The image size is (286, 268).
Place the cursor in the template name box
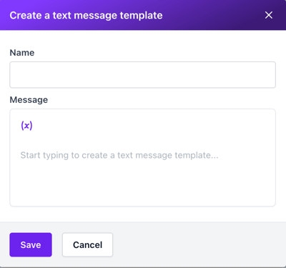[x=142, y=75]
